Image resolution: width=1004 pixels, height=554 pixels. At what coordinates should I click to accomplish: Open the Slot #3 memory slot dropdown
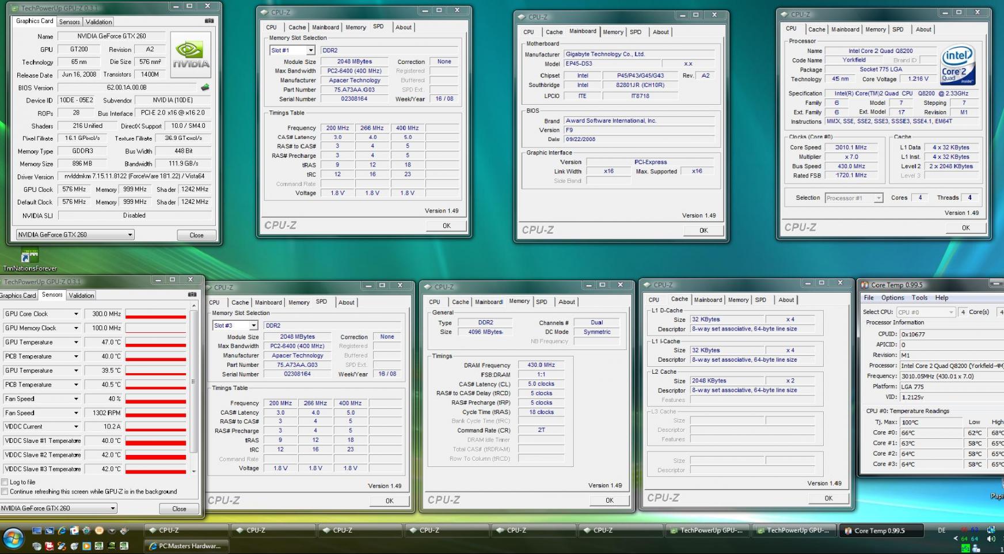(253, 326)
